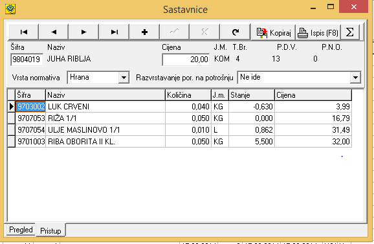374x244 pixels.
Task: Click code cell 9707054
Action: (30, 129)
